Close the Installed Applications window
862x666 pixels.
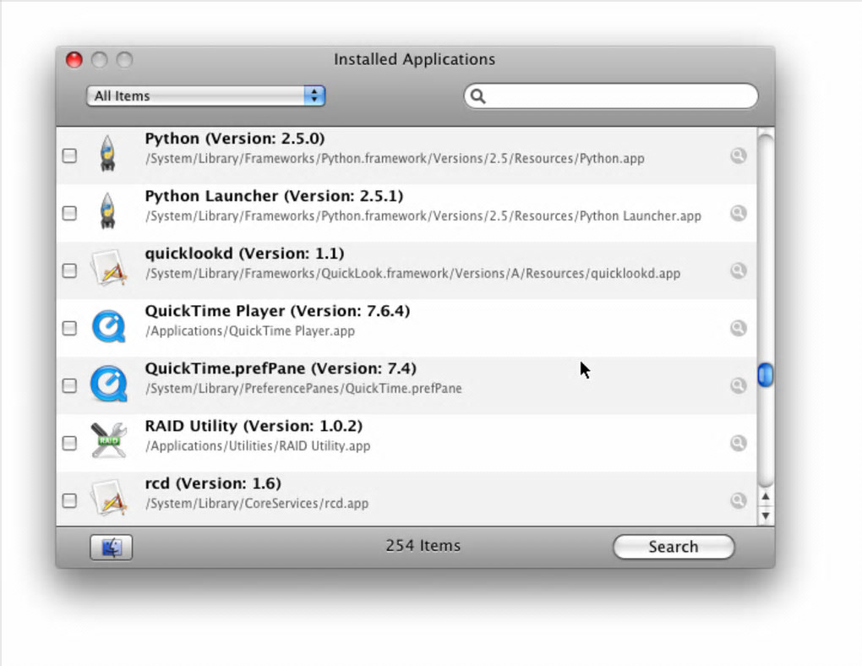coord(74,59)
